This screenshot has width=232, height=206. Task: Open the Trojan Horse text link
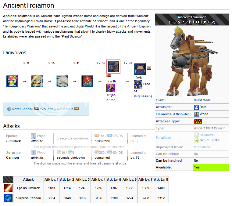pos(111,97)
